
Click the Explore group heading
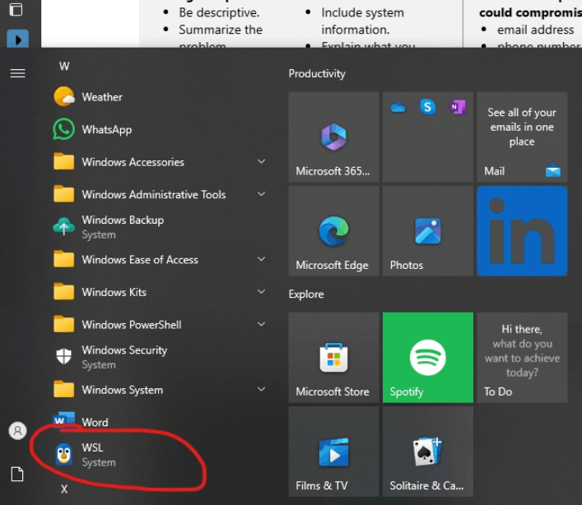pyautogui.click(x=306, y=294)
